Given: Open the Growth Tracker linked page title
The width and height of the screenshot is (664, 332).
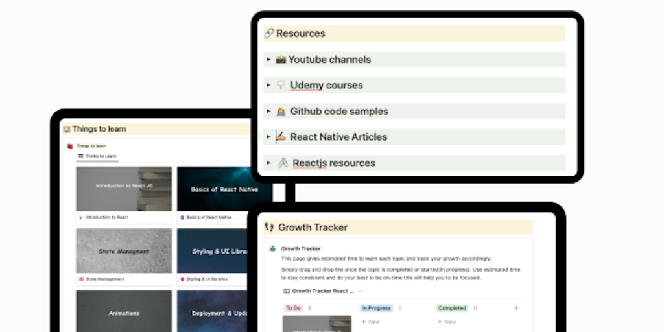Looking at the screenshot, I should point(301,248).
